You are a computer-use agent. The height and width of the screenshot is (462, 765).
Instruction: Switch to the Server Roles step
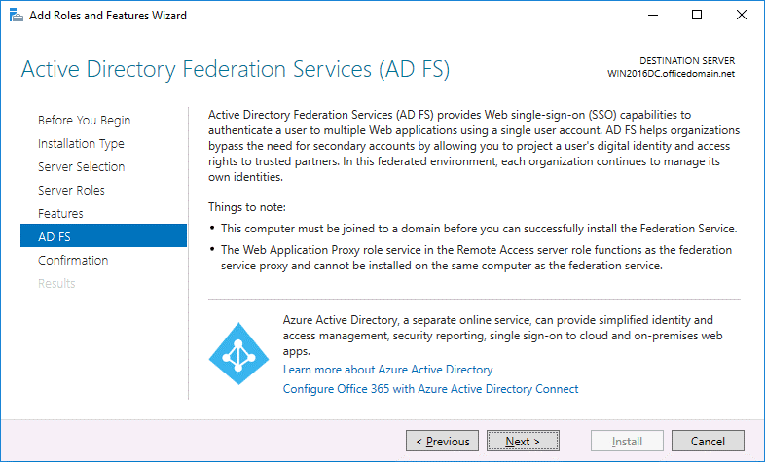71,191
